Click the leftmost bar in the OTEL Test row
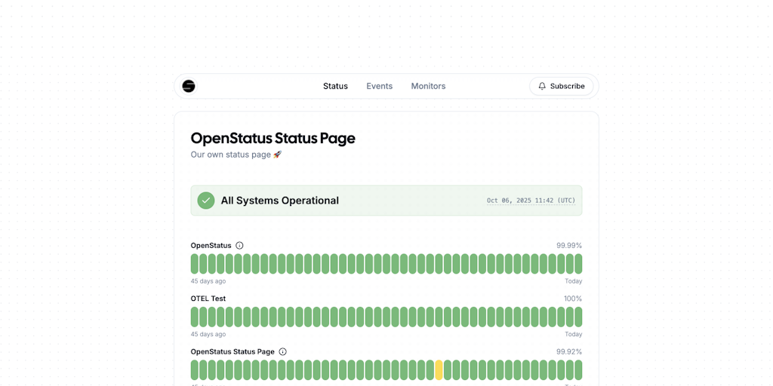Screen dimensions: 773x386 [x=195, y=317]
